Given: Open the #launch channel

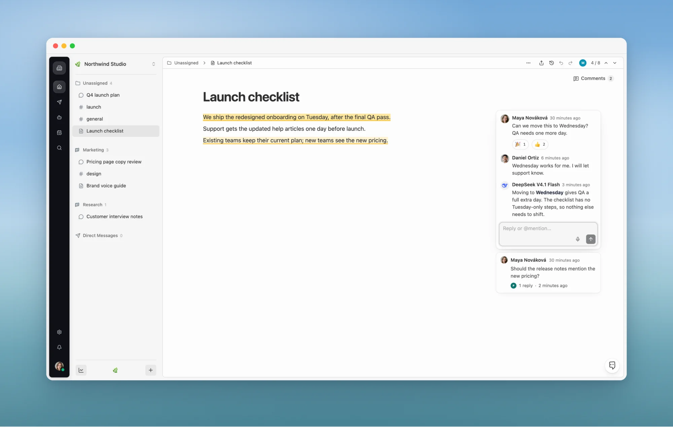Looking at the screenshot, I should pos(116,107).
